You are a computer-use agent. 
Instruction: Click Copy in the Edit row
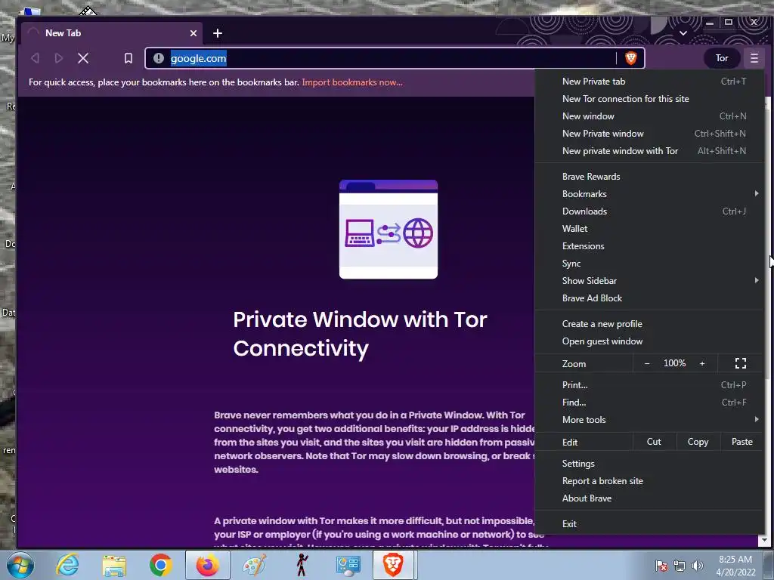click(x=698, y=442)
